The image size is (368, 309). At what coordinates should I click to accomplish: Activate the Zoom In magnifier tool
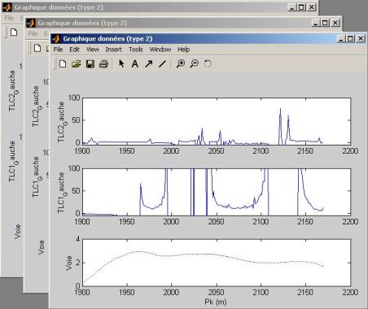(181, 64)
